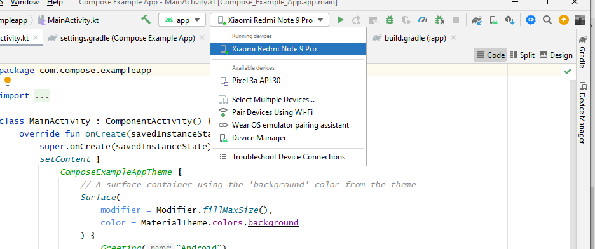The height and width of the screenshot is (249, 595).
Task: Click the blue code badge toolbar icon
Action: pos(531,20)
